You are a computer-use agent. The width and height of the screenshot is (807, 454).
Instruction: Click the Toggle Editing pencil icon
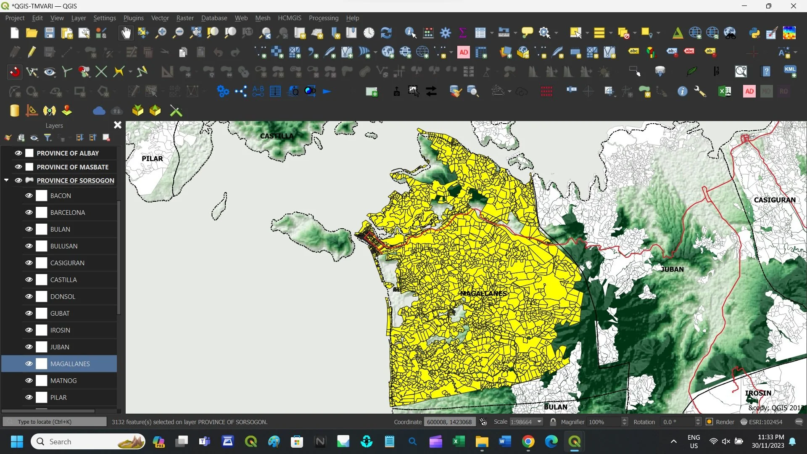[x=32, y=52]
